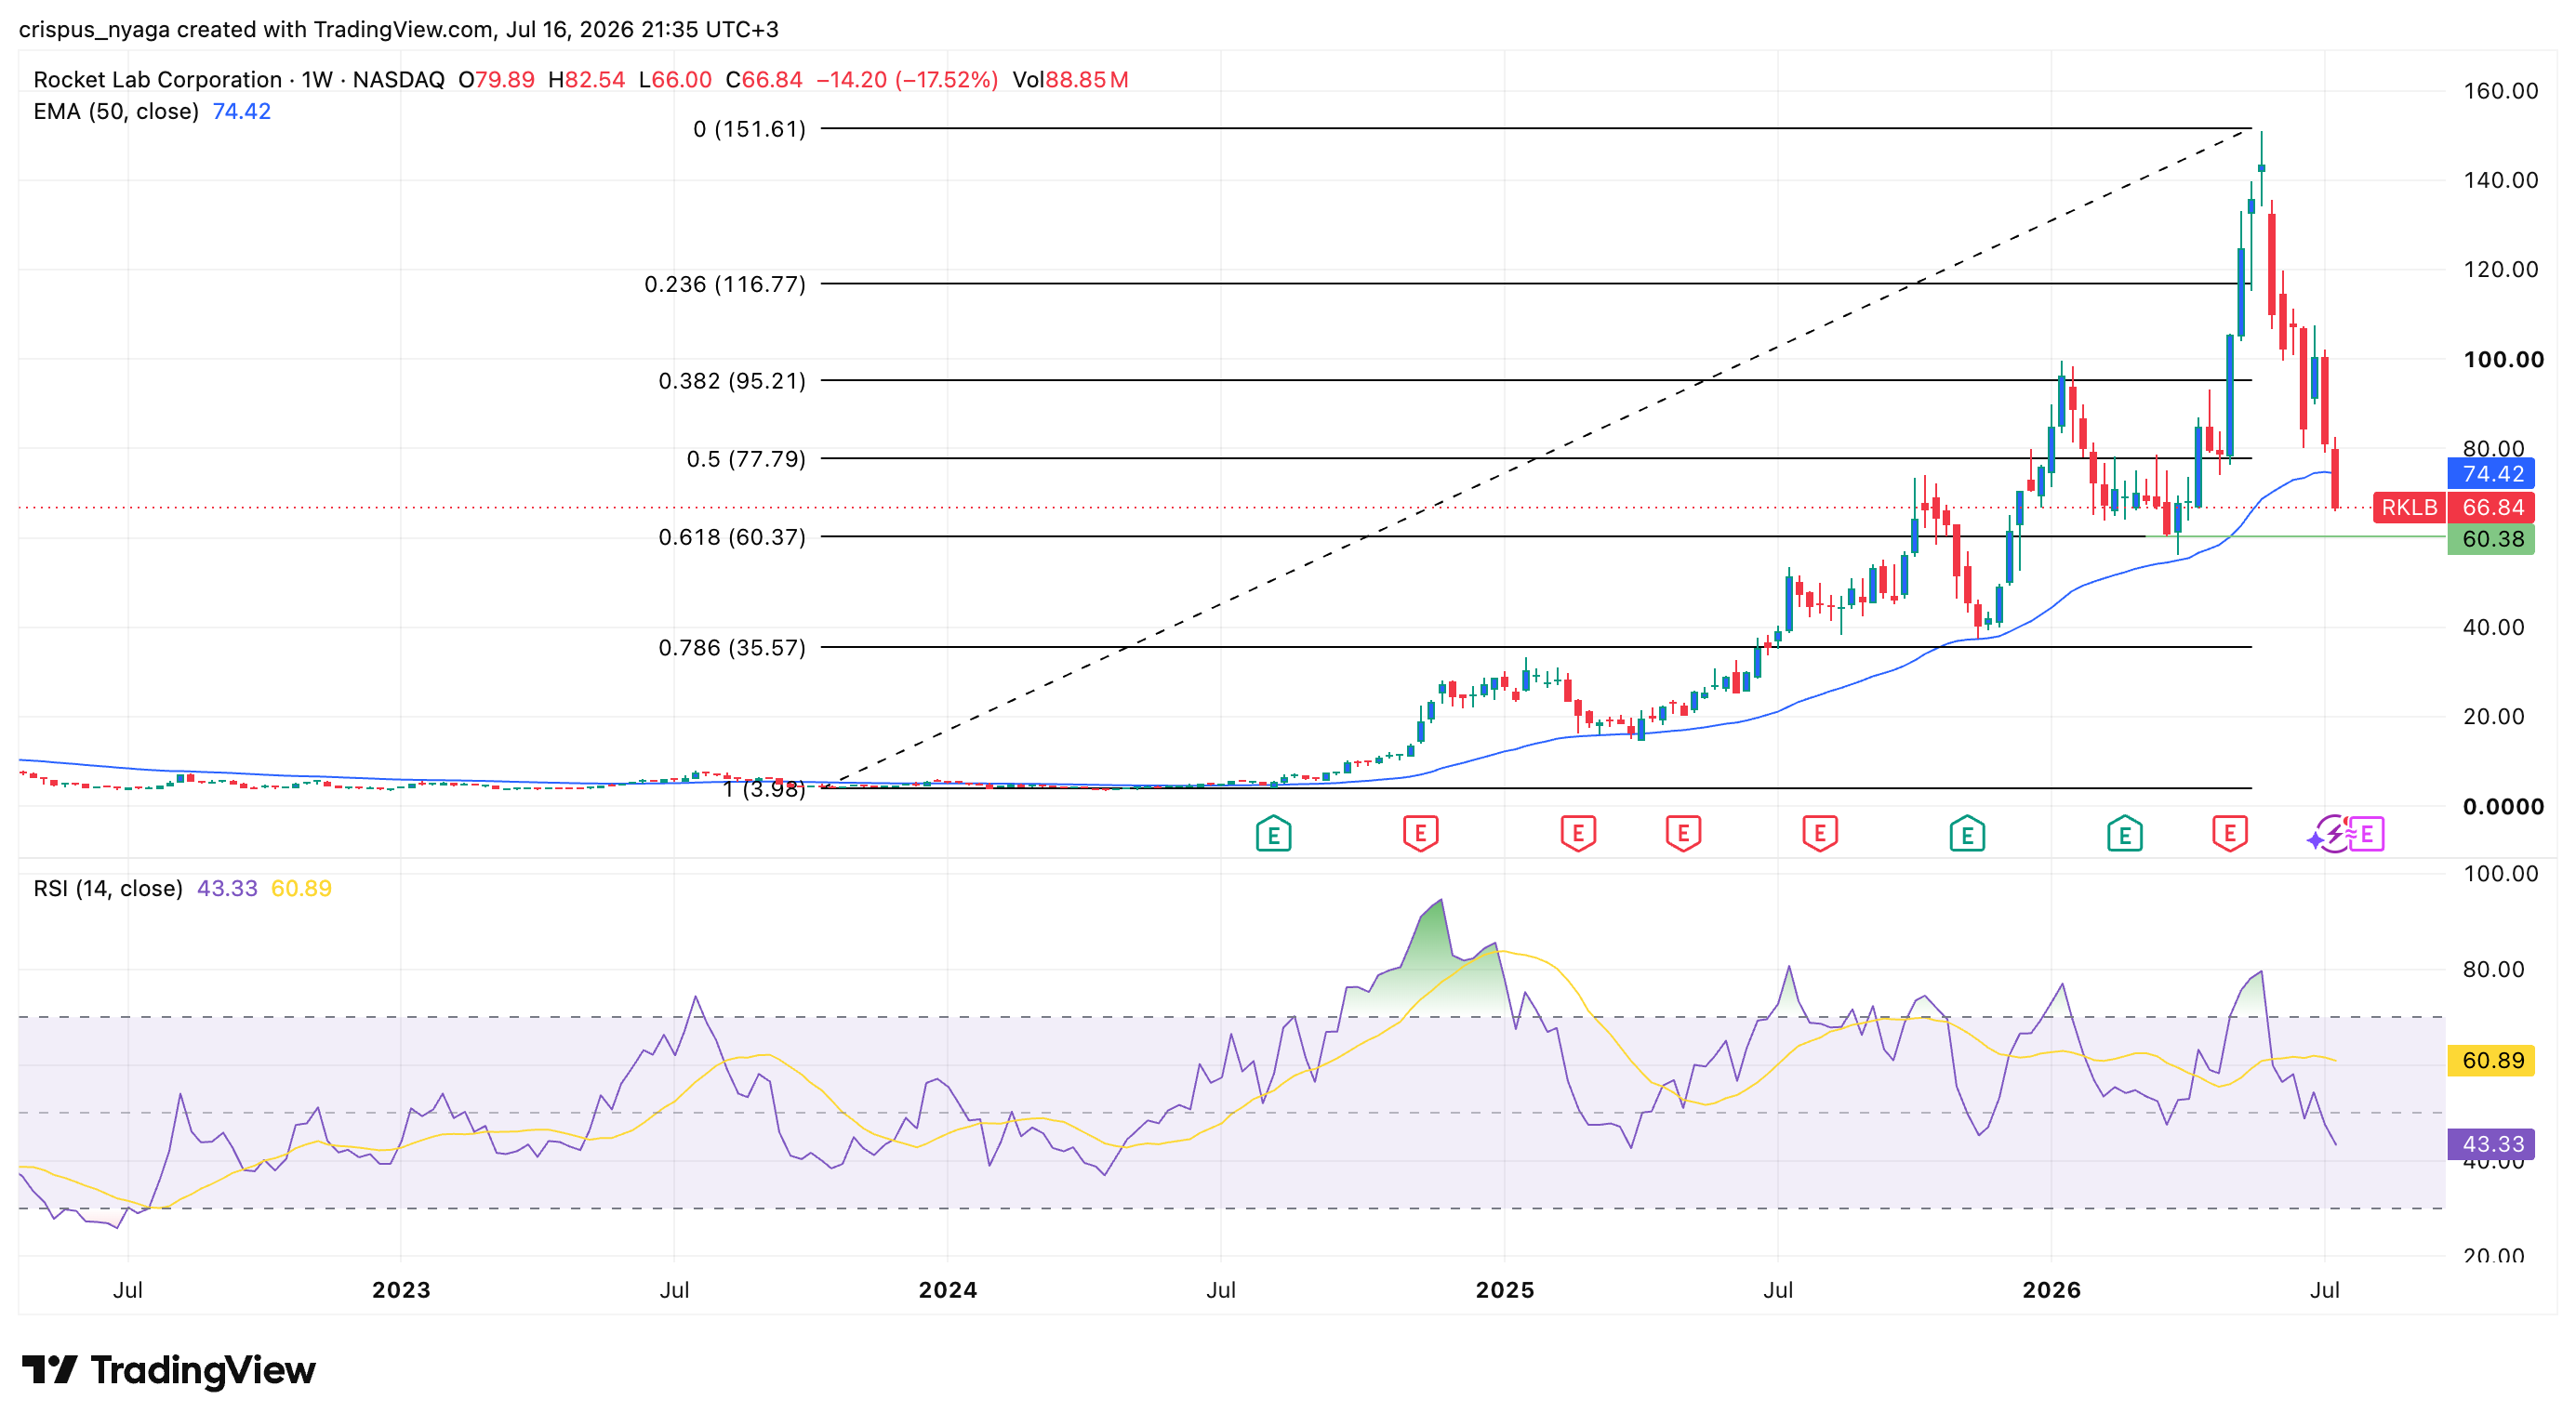Click the green 60.38 price label

coord(2491,539)
